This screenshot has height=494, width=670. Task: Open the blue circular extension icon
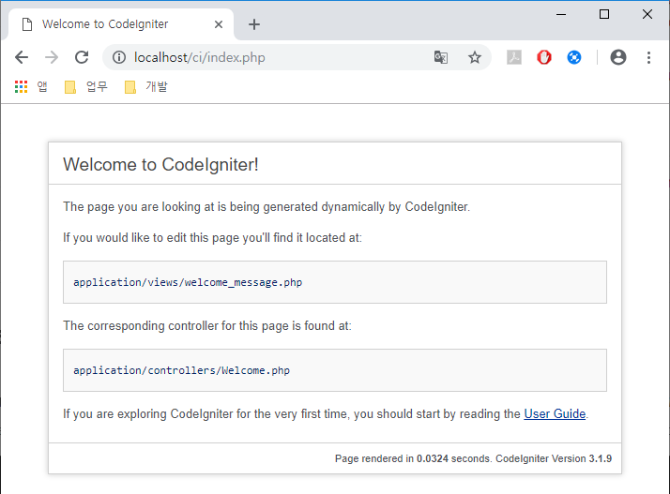click(574, 57)
